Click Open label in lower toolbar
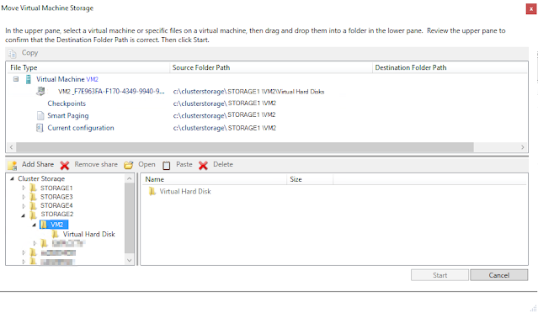 pyautogui.click(x=146, y=165)
